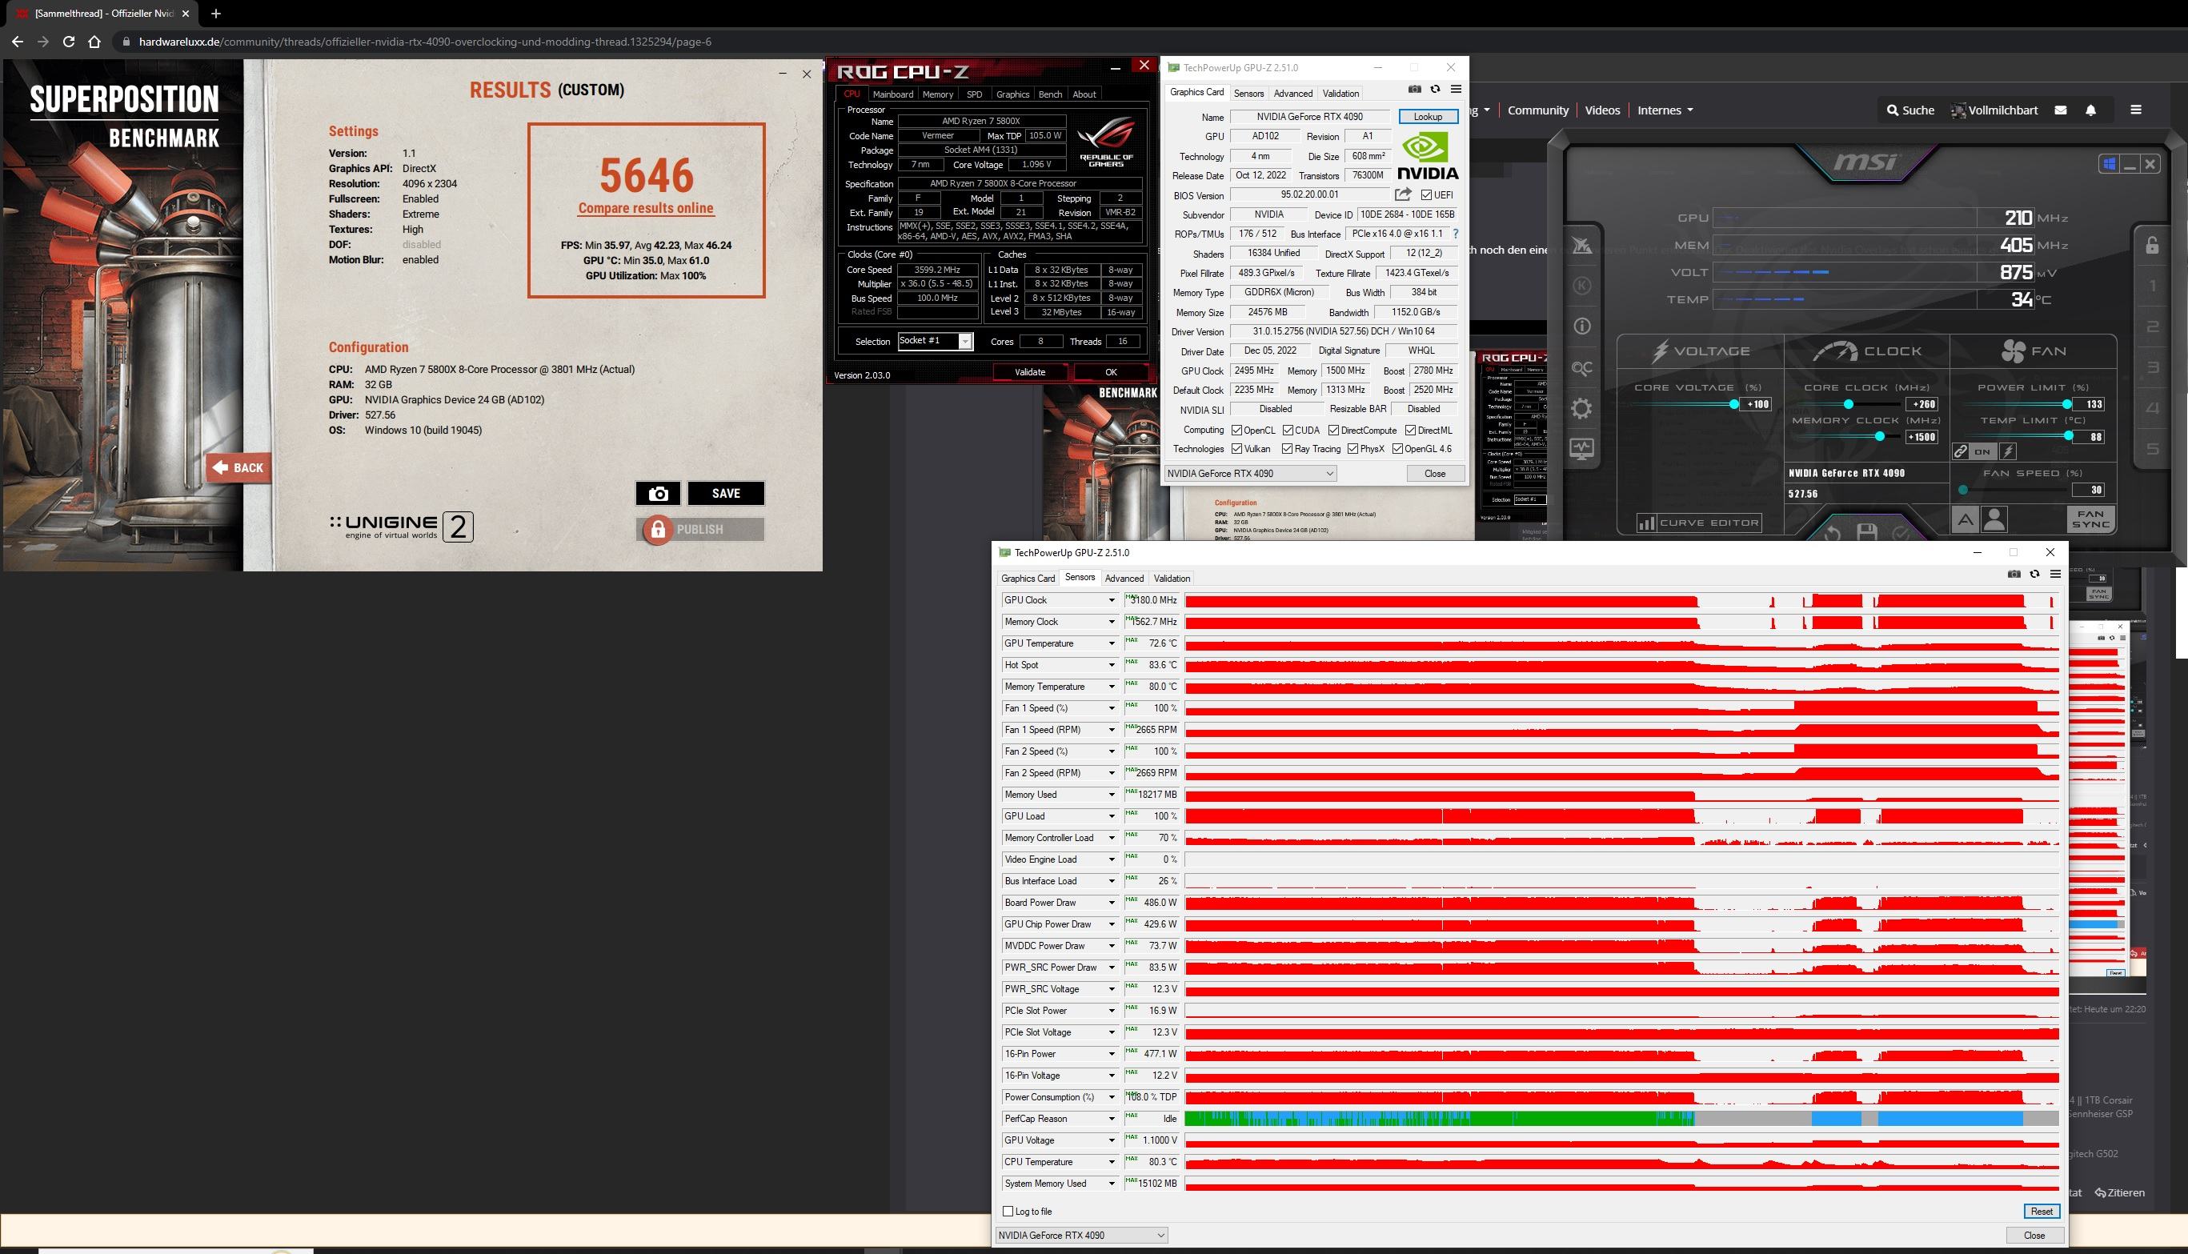Switch to the Mainboard tab in CPU-Z
Image resolution: width=2188 pixels, height=1254 pixels.
click(892, 94)
